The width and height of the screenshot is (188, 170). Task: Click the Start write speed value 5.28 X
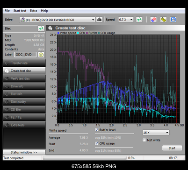tap(84, 144)
